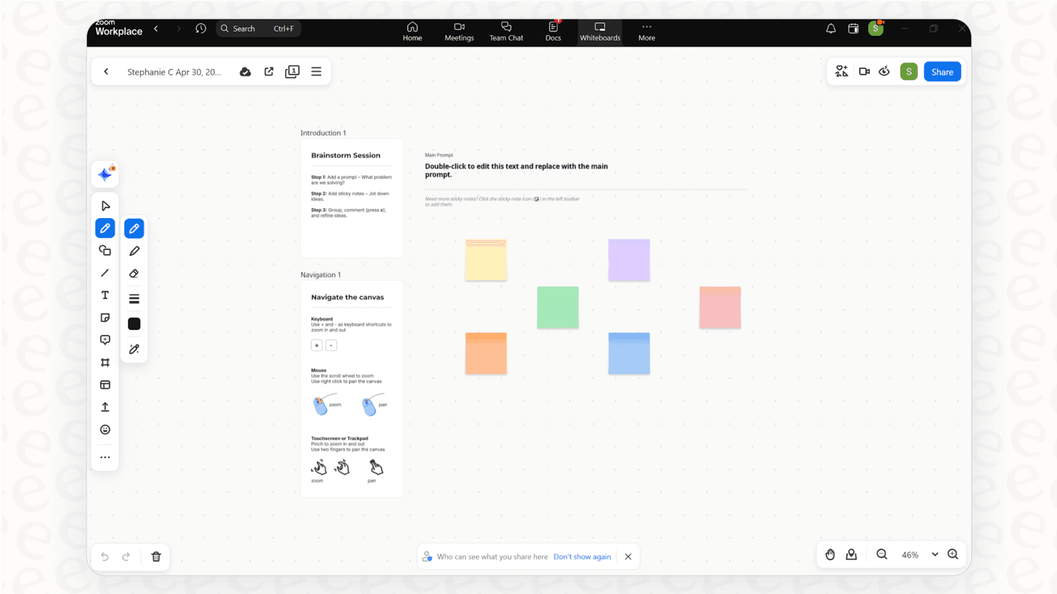Select the Comment bubble tool

[x=105, y=339]
